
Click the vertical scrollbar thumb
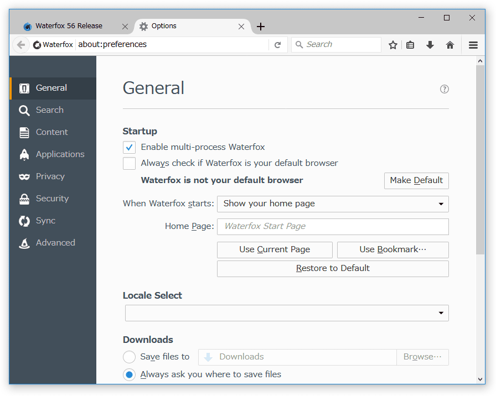point(480,160)
